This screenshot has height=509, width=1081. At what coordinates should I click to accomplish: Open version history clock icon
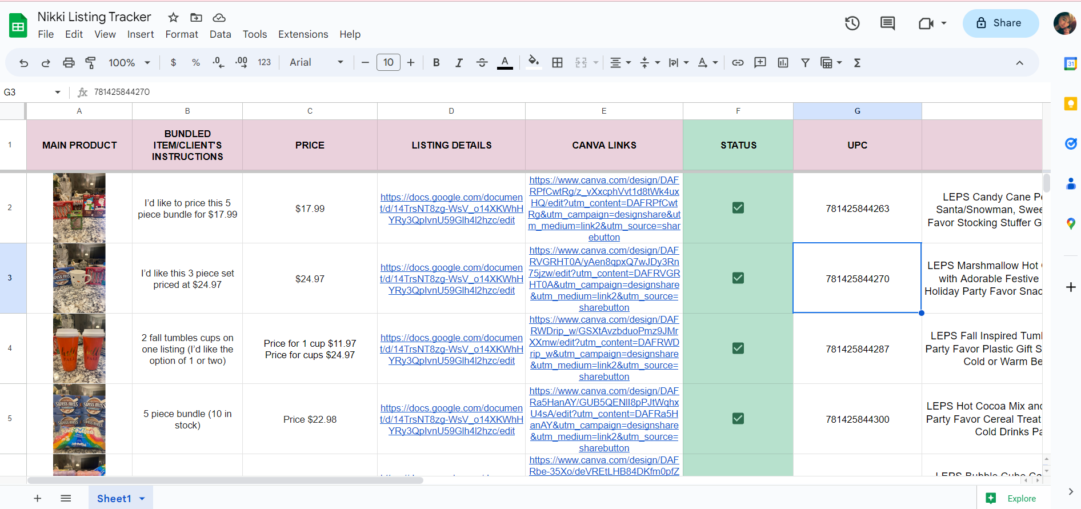(x=852, y=23)
